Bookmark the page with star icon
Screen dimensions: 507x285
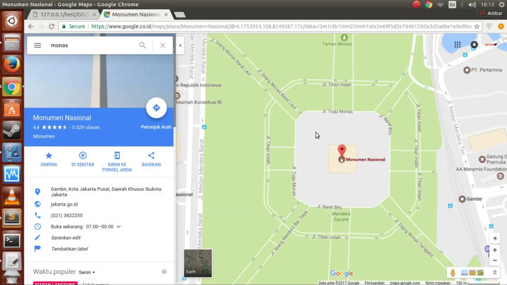pos(477,26)
